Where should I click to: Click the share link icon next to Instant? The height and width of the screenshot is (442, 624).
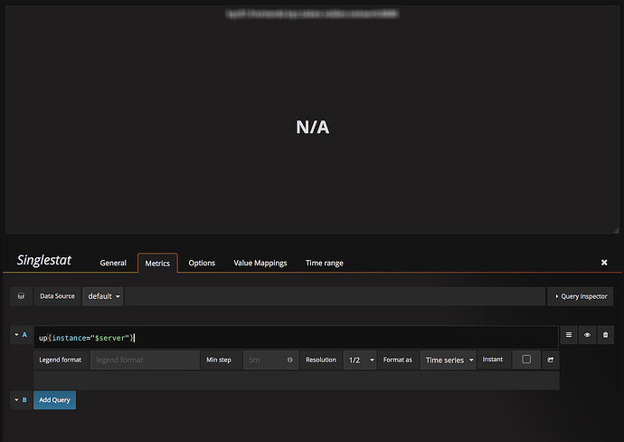point(551,360)
